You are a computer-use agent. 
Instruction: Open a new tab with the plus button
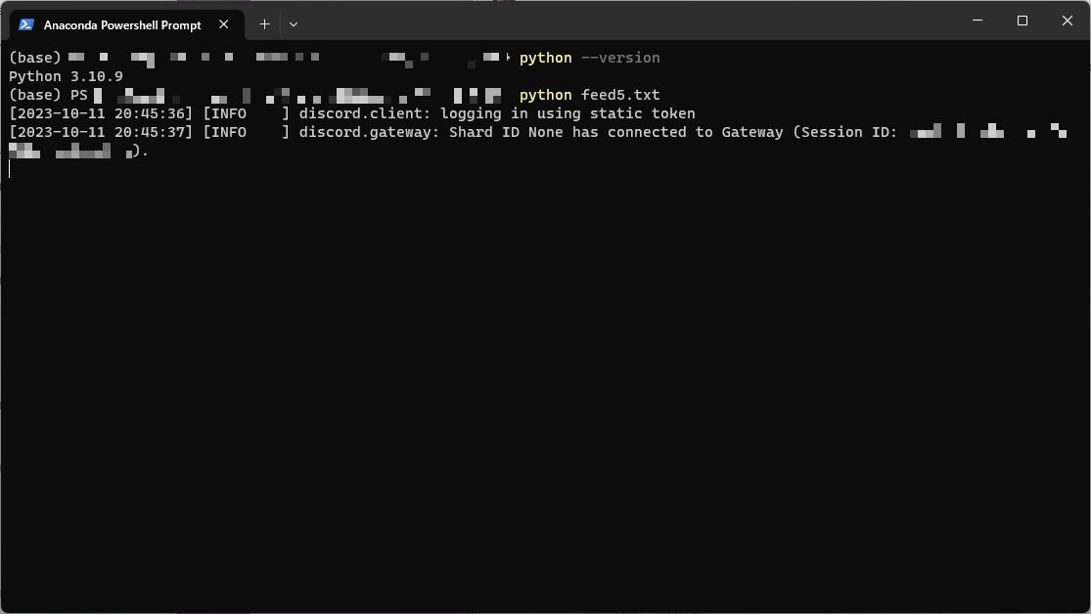(x=263, y=24)
